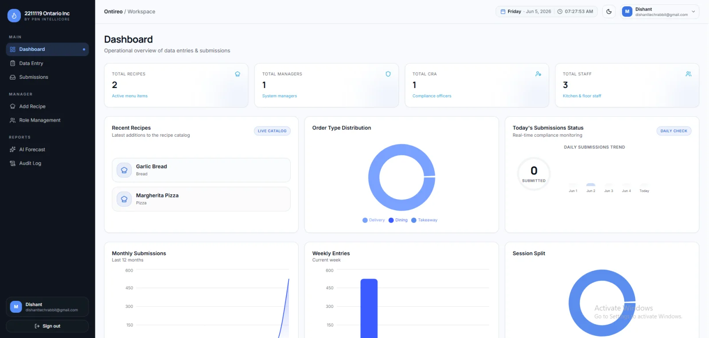
Task: Click the Dining legend color dot
Action: click(391, 220)
